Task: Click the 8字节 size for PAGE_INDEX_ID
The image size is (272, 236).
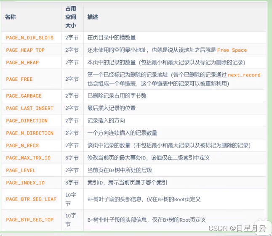Action: tap(72, 183)
